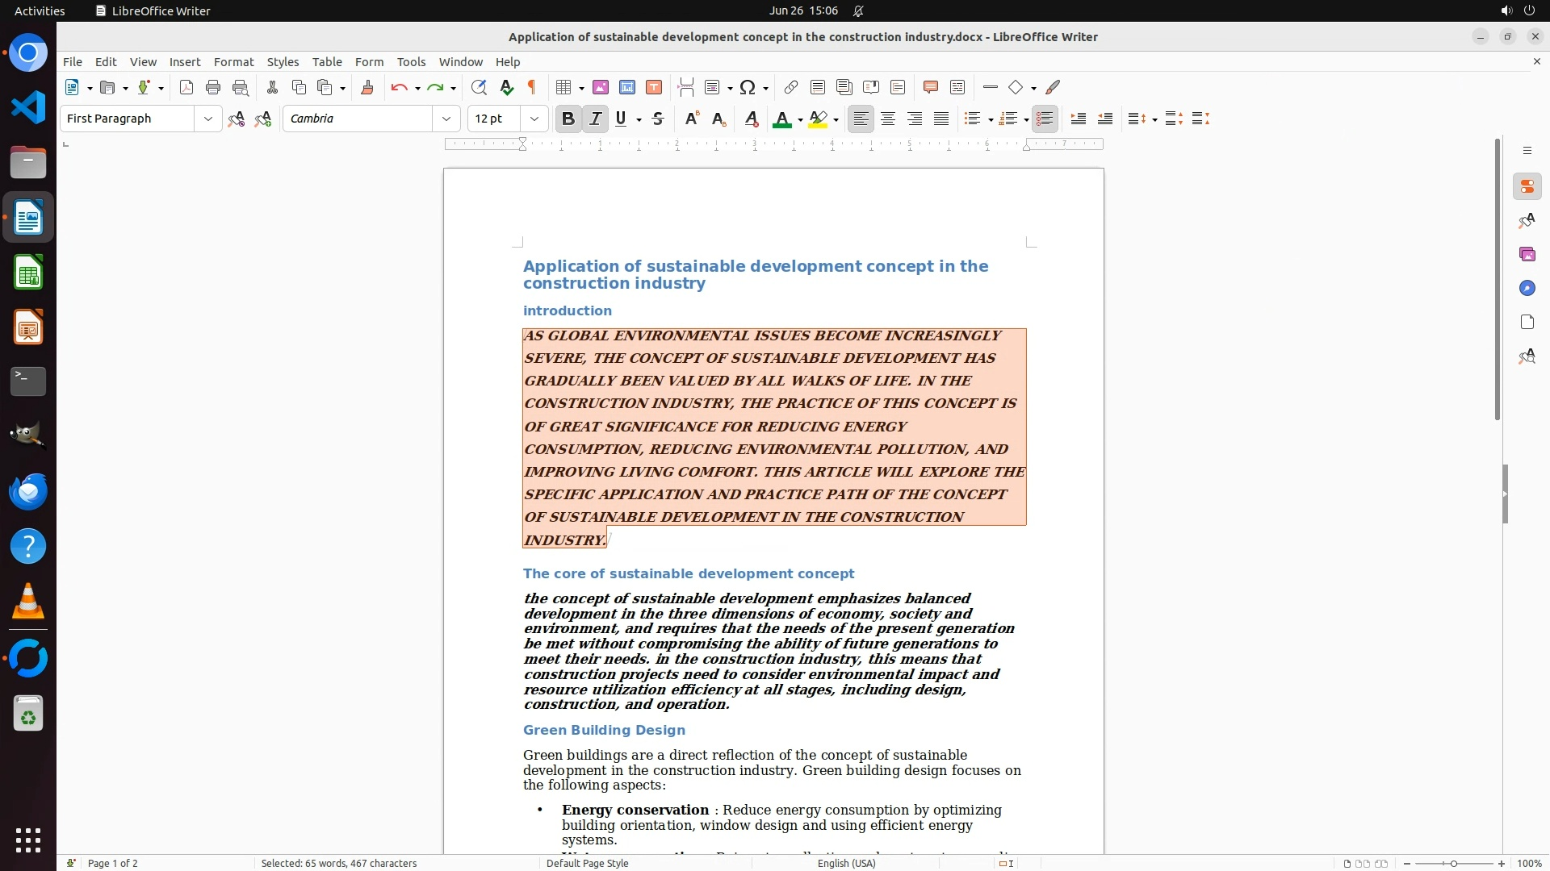Image resolution: width=1550 pixels, height=871 pixels.
Task: Click the Print toolbar icon
Action: (213, 88)
